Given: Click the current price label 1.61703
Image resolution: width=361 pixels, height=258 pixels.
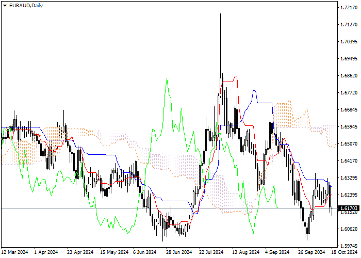Looking at the screenshot, I should click(349, 208).
